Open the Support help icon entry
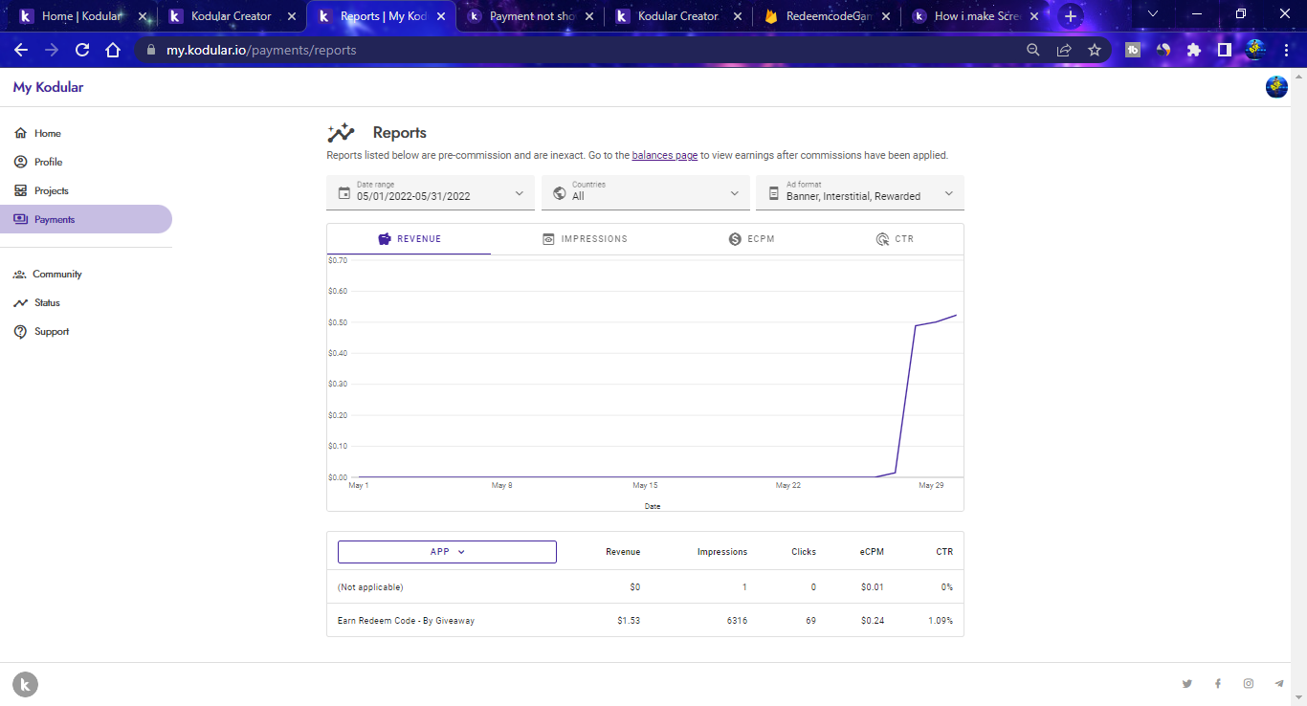Viewport: 1307px width, 706px height. 21,332
